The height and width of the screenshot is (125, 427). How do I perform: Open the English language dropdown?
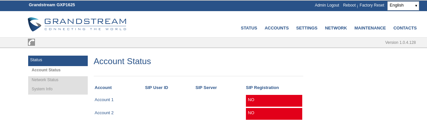(x=403, y=6)
